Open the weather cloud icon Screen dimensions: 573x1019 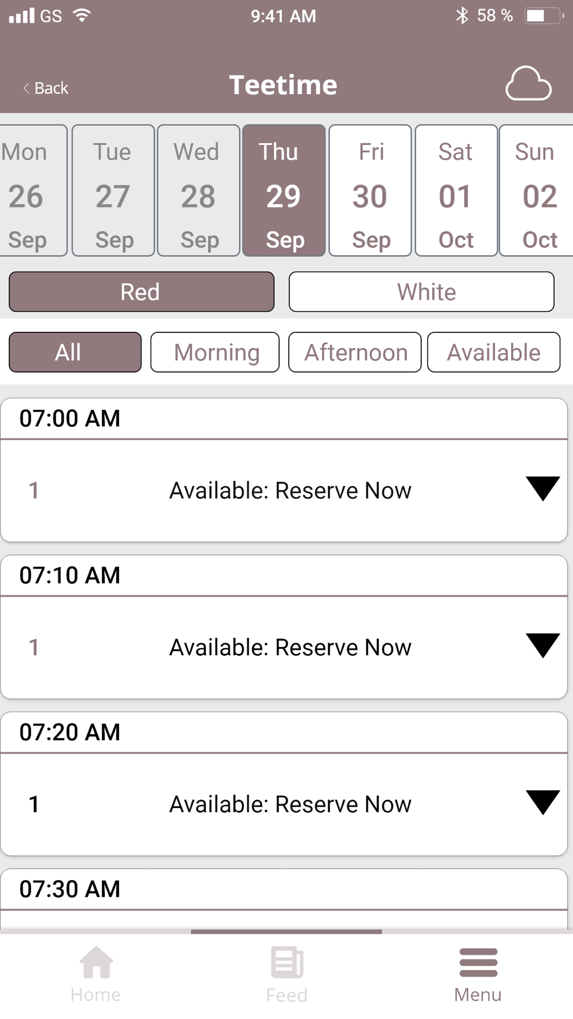[528, 84]
